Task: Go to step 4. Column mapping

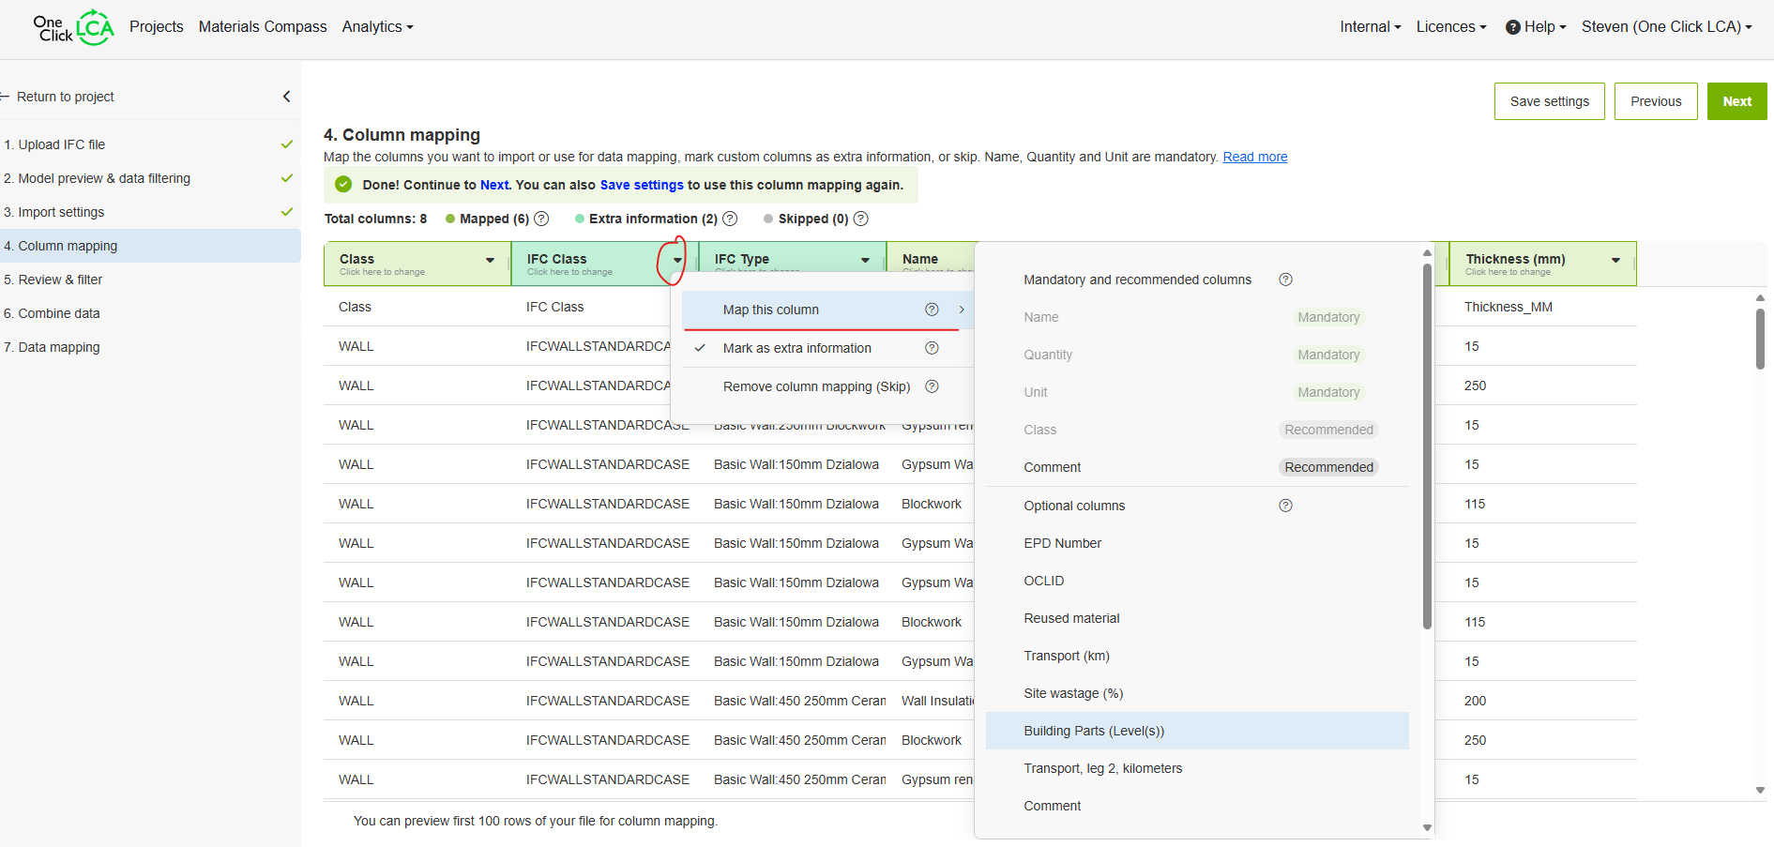Action: [150, 246]
